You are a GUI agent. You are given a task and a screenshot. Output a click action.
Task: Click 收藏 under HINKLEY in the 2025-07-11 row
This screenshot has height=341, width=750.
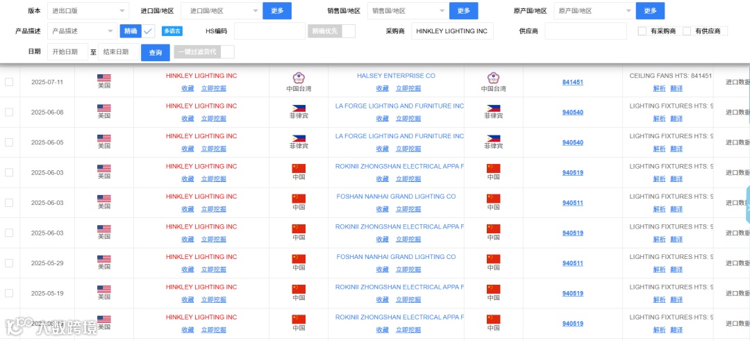click(187, 88)
